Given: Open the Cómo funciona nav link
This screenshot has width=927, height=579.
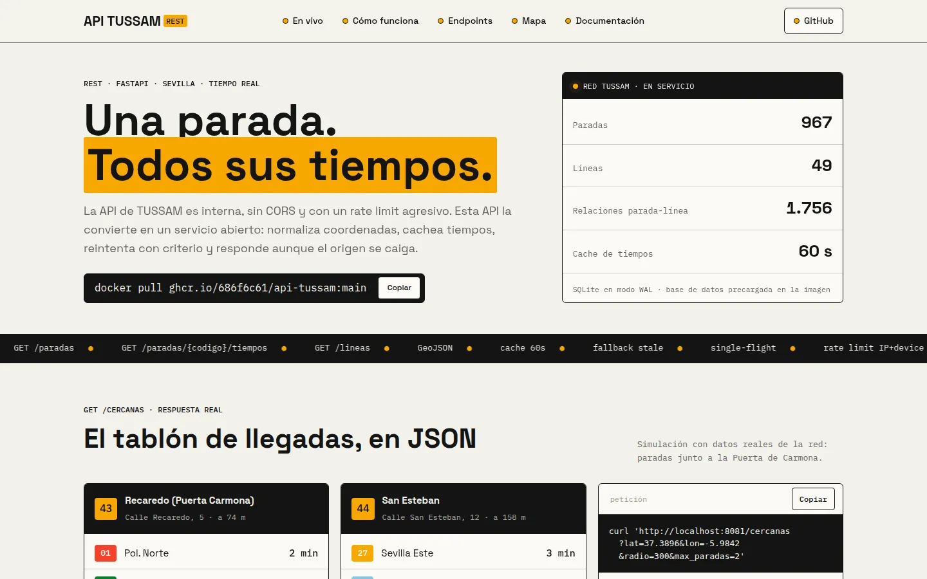Looking at the screenshot, I should pos(380,21).
